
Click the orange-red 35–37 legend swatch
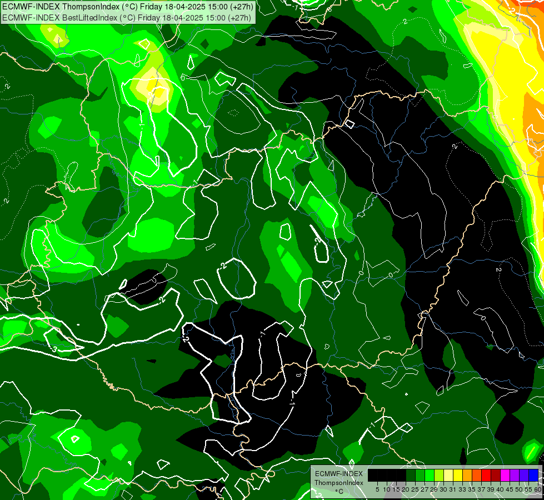tap(477, 476)
